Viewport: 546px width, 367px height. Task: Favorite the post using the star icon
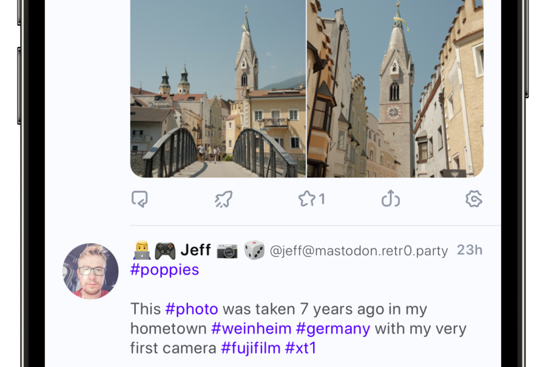point(306,199)
